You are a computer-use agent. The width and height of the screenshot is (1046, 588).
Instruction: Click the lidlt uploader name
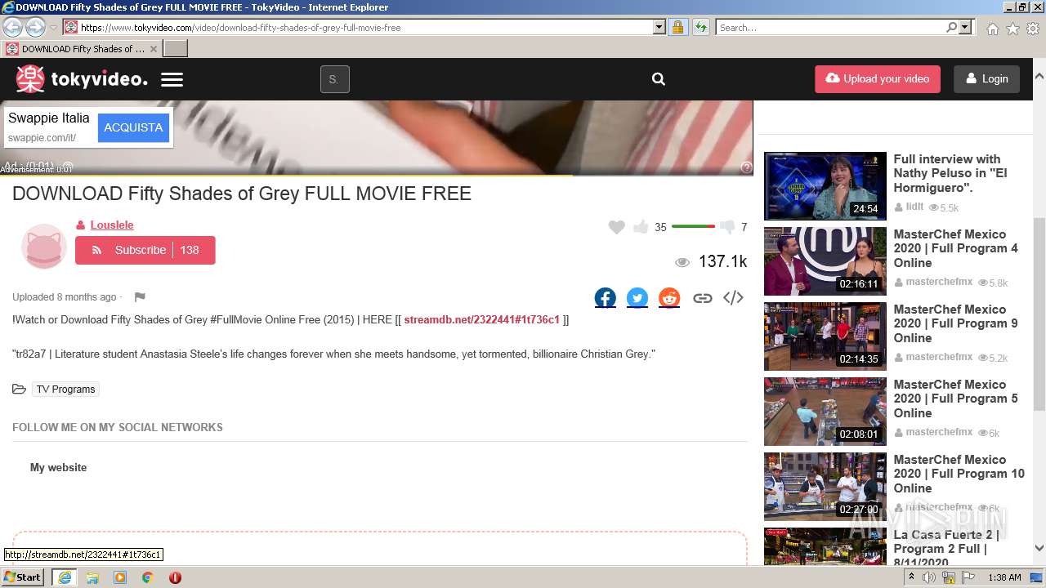(914, 207)
